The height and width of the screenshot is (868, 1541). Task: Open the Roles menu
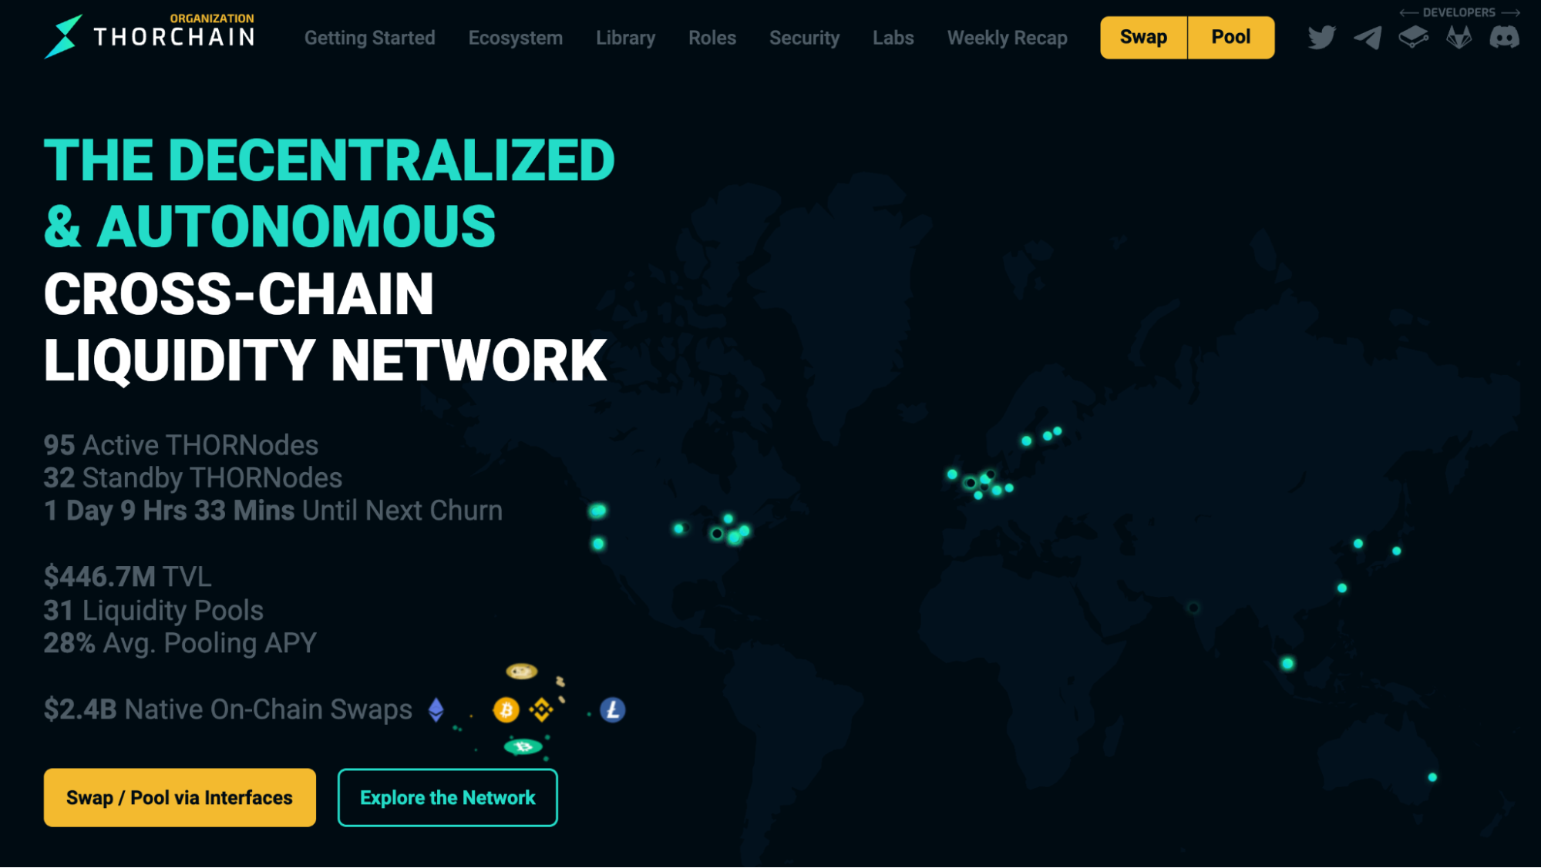[x=712, y=38]
